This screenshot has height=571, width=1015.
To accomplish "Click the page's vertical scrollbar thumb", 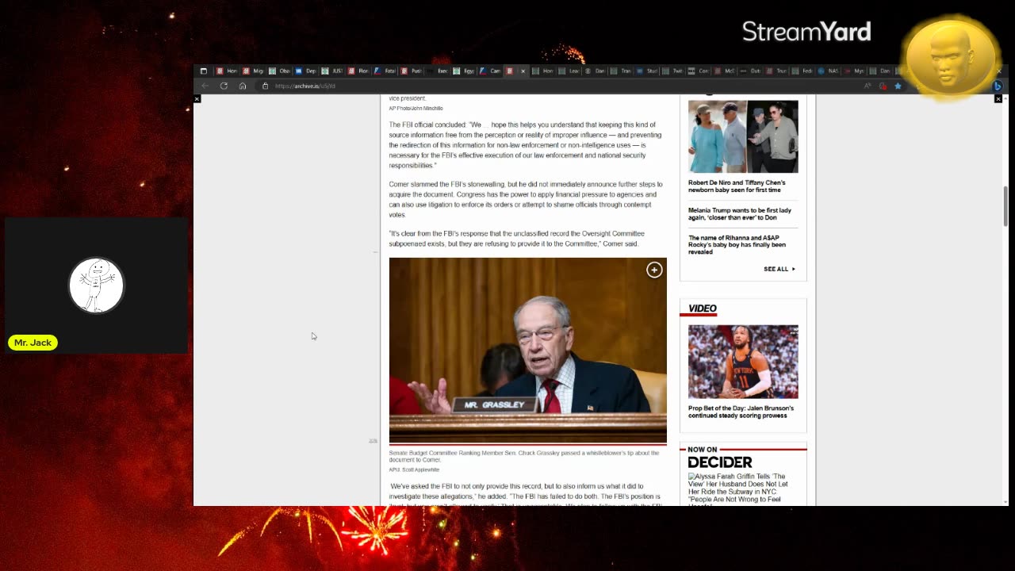I will 1006,205.
